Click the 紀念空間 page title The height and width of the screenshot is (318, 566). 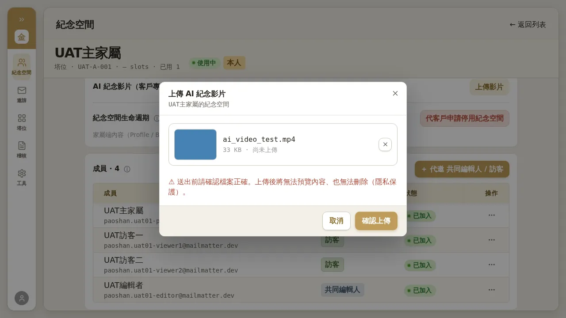point(75,24)
